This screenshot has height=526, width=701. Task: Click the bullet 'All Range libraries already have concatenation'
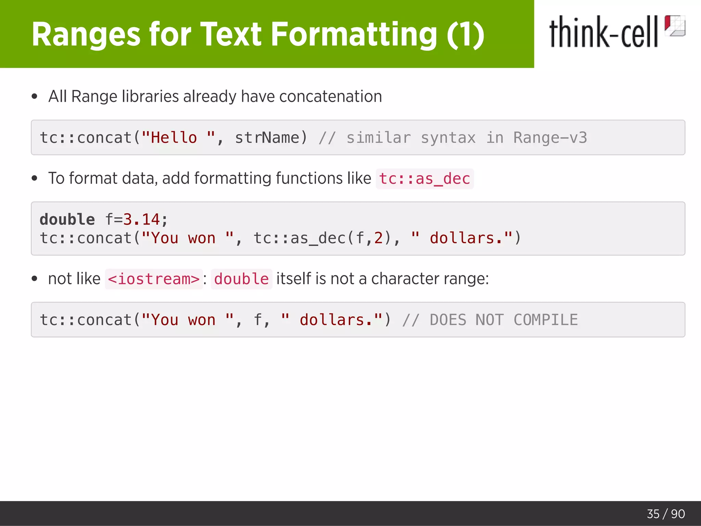click(215, 96)
